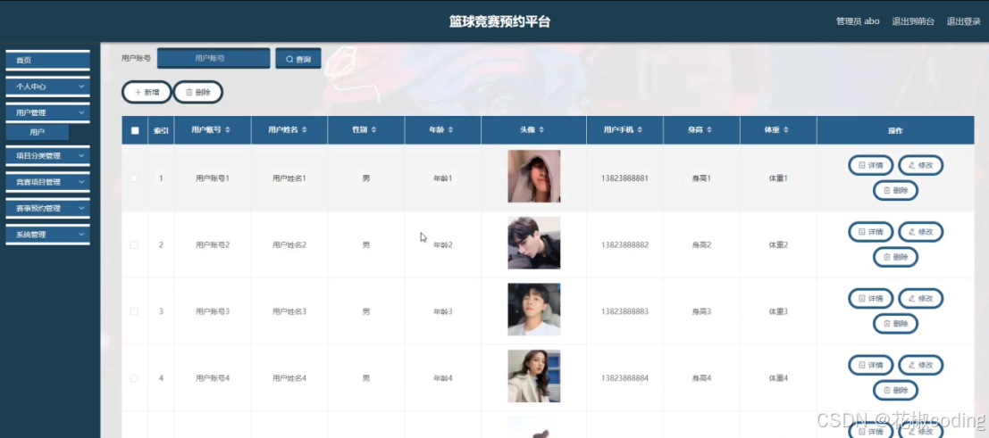Click the 竞赛项目管理 menu label
The width and height of the screenshot is (989, 438).
click(x=38, y=181)
